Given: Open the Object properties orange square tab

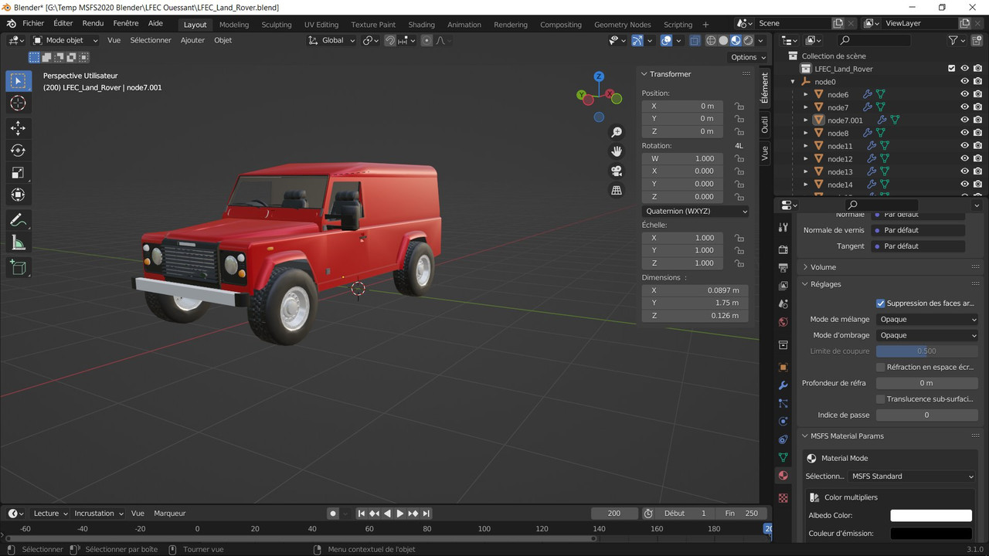Looking at the screenshot, I should [x=783, y=368].
